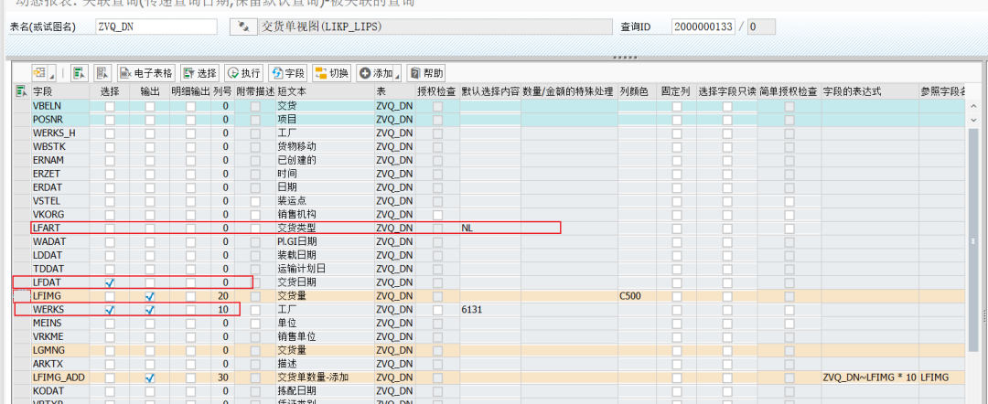Check 明细输出 checkbox for LFART row
The image size is (988, 404).
190,228
